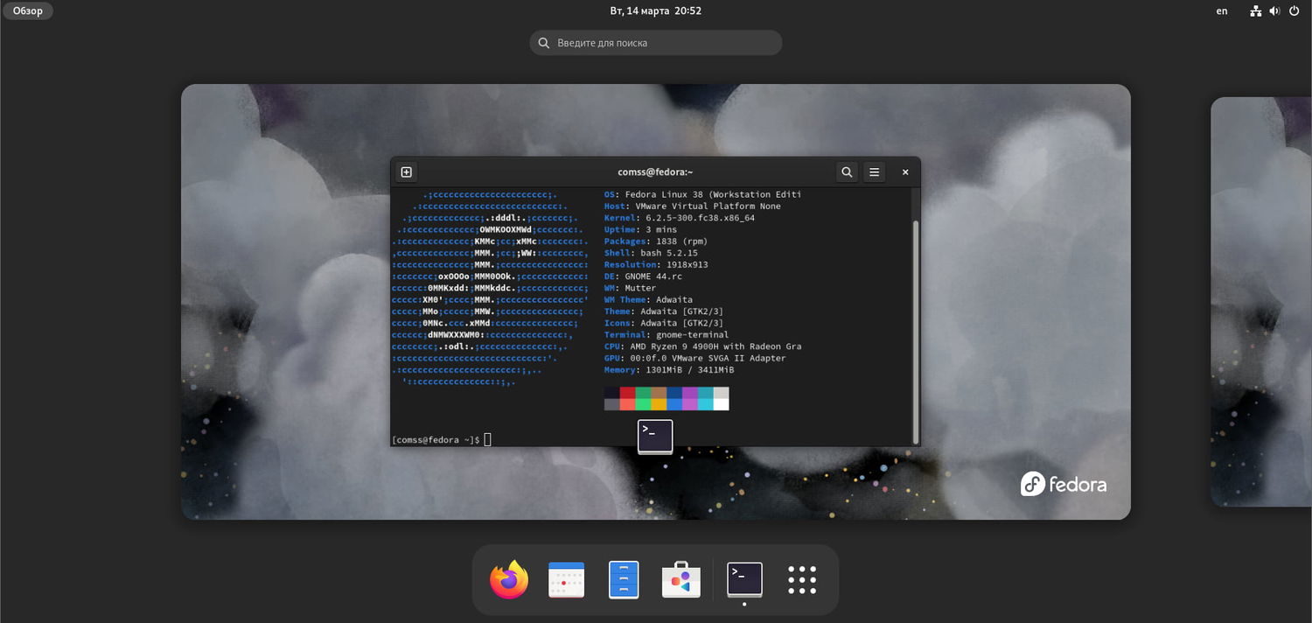Click the 'DE: GNOME 44.rc' line
1312x623 pixels.
coord(642,276)
